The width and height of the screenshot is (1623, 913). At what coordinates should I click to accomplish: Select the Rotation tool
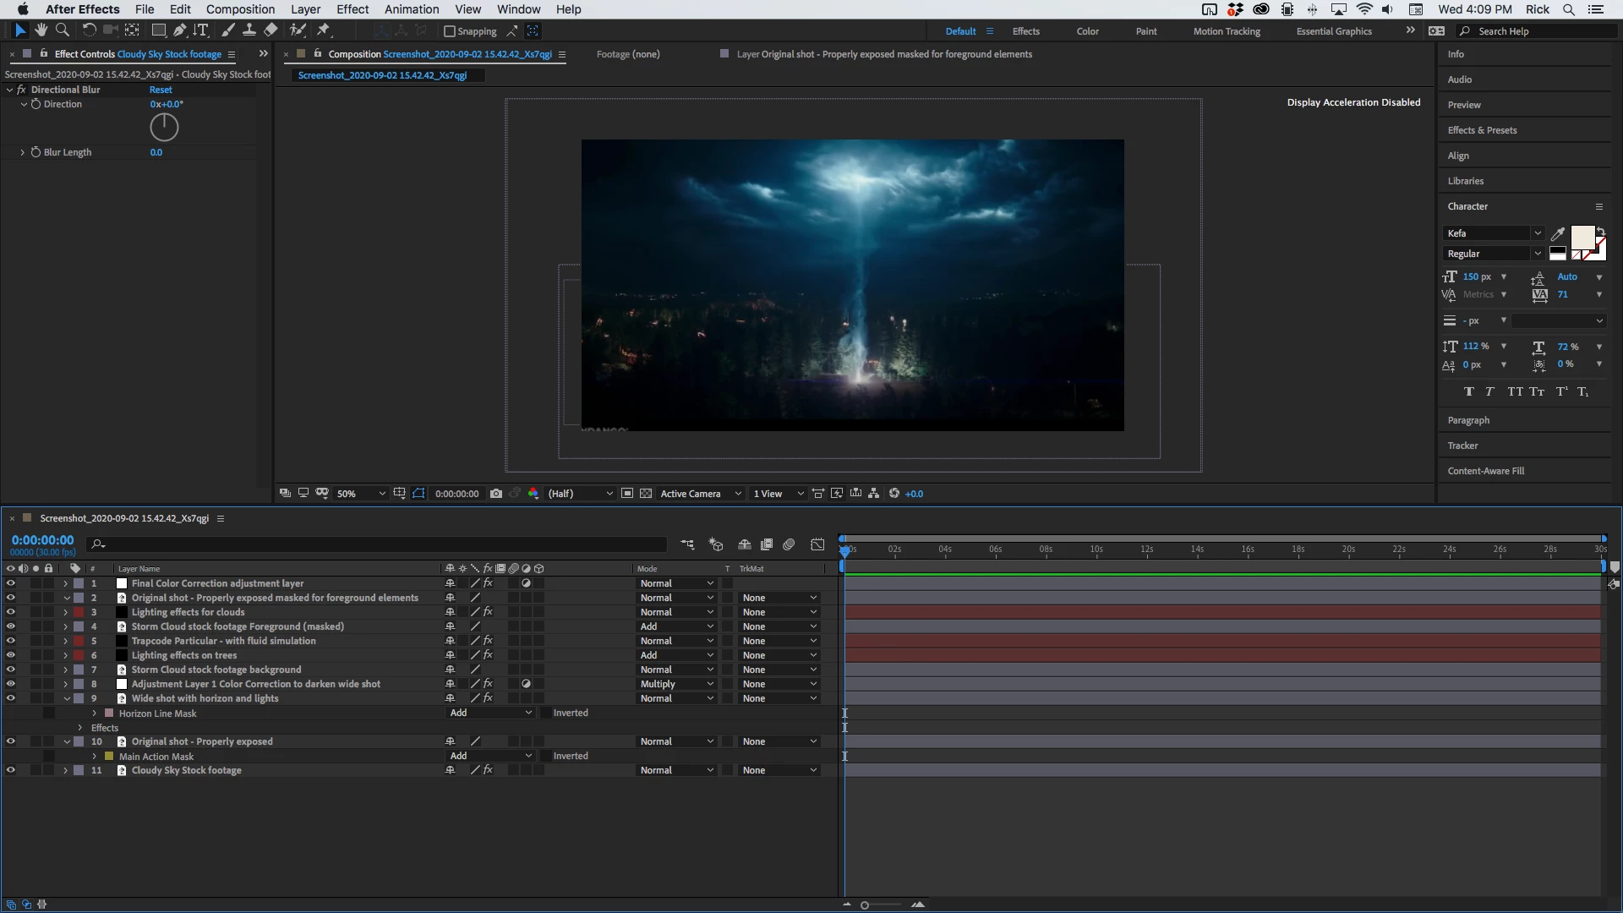pos(89,30)
